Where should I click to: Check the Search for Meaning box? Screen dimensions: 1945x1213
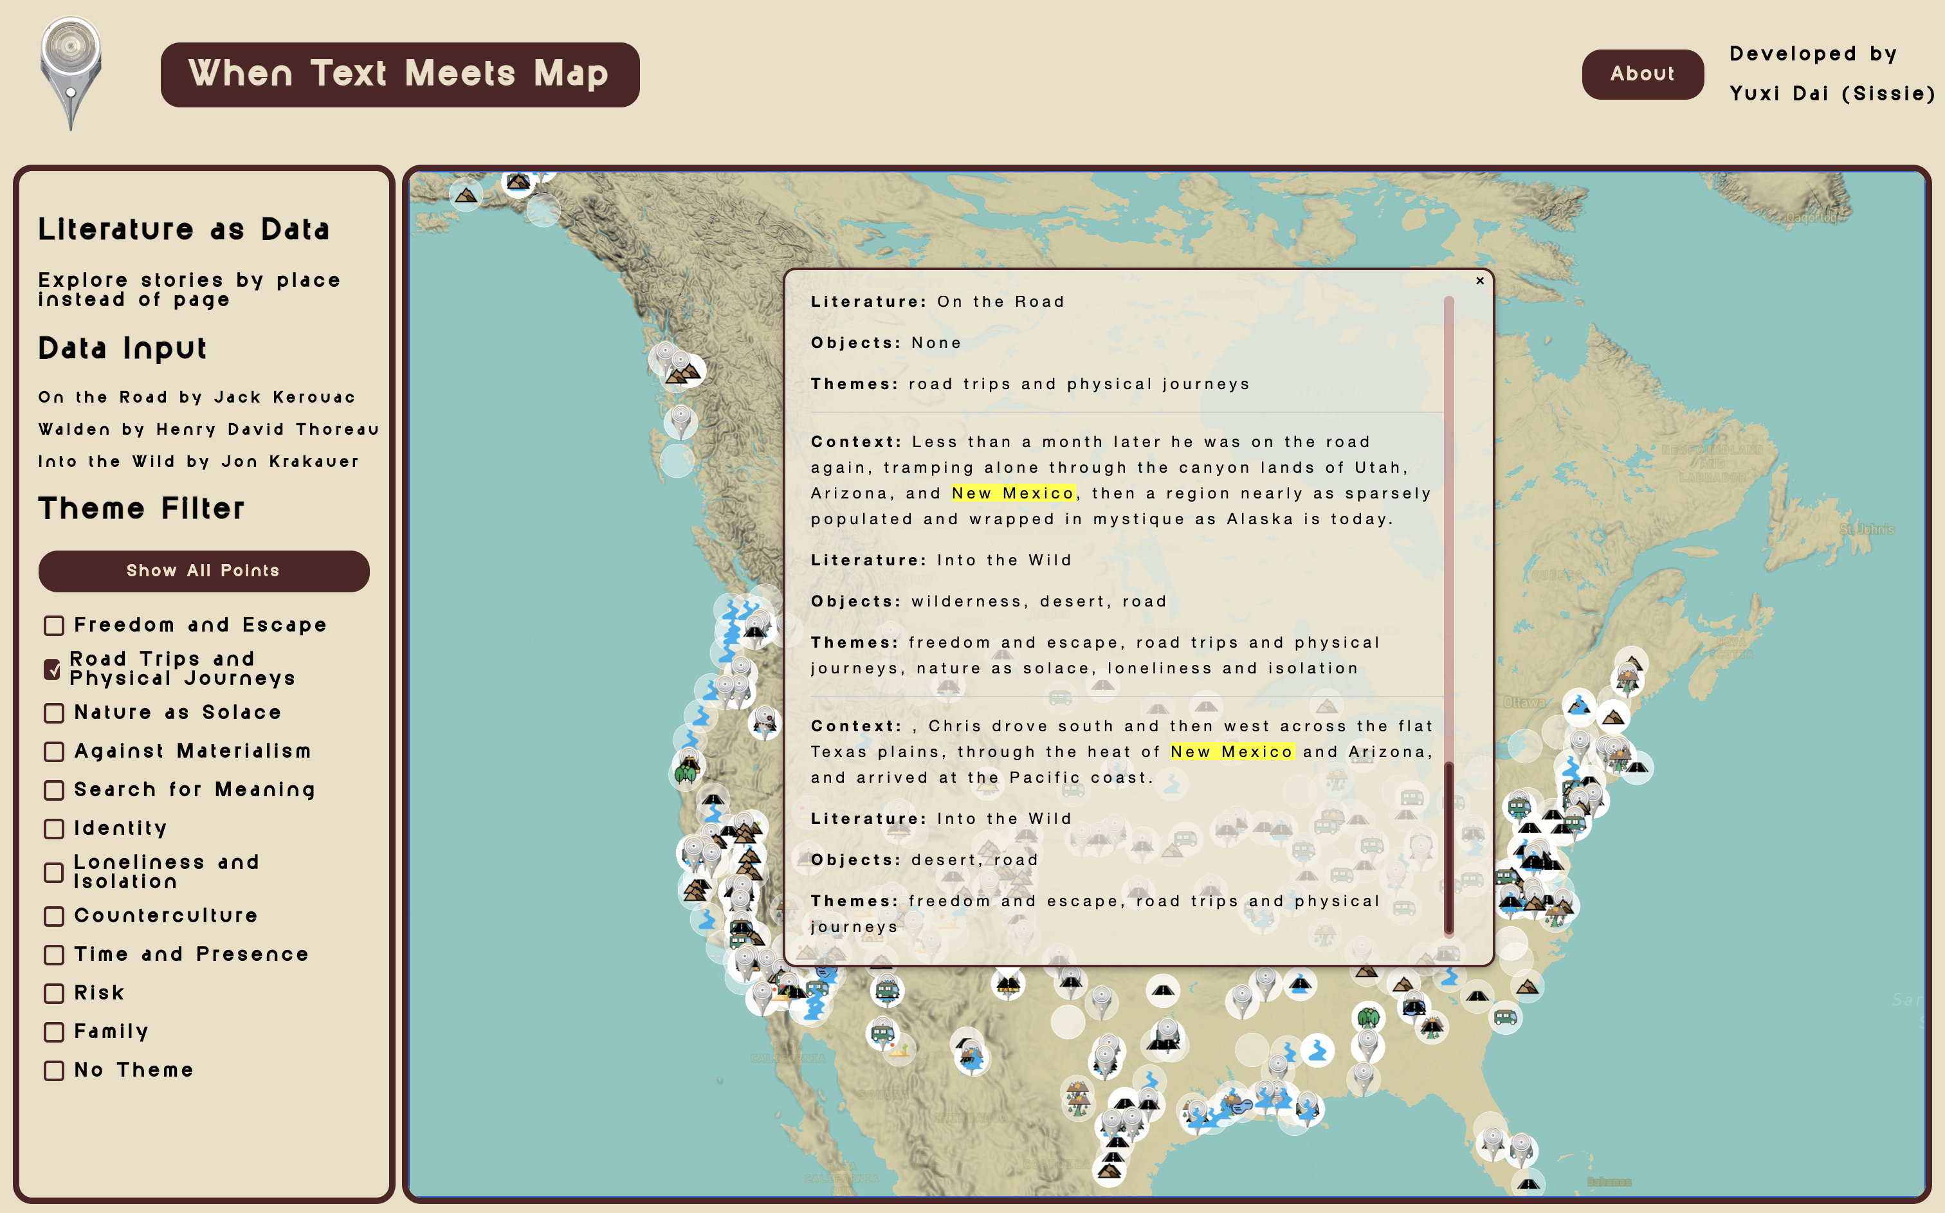click(54, 789)
